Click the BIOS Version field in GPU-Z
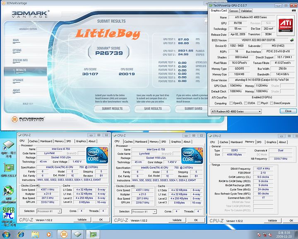Screen dimensions: 298x239 pos(258,40)
